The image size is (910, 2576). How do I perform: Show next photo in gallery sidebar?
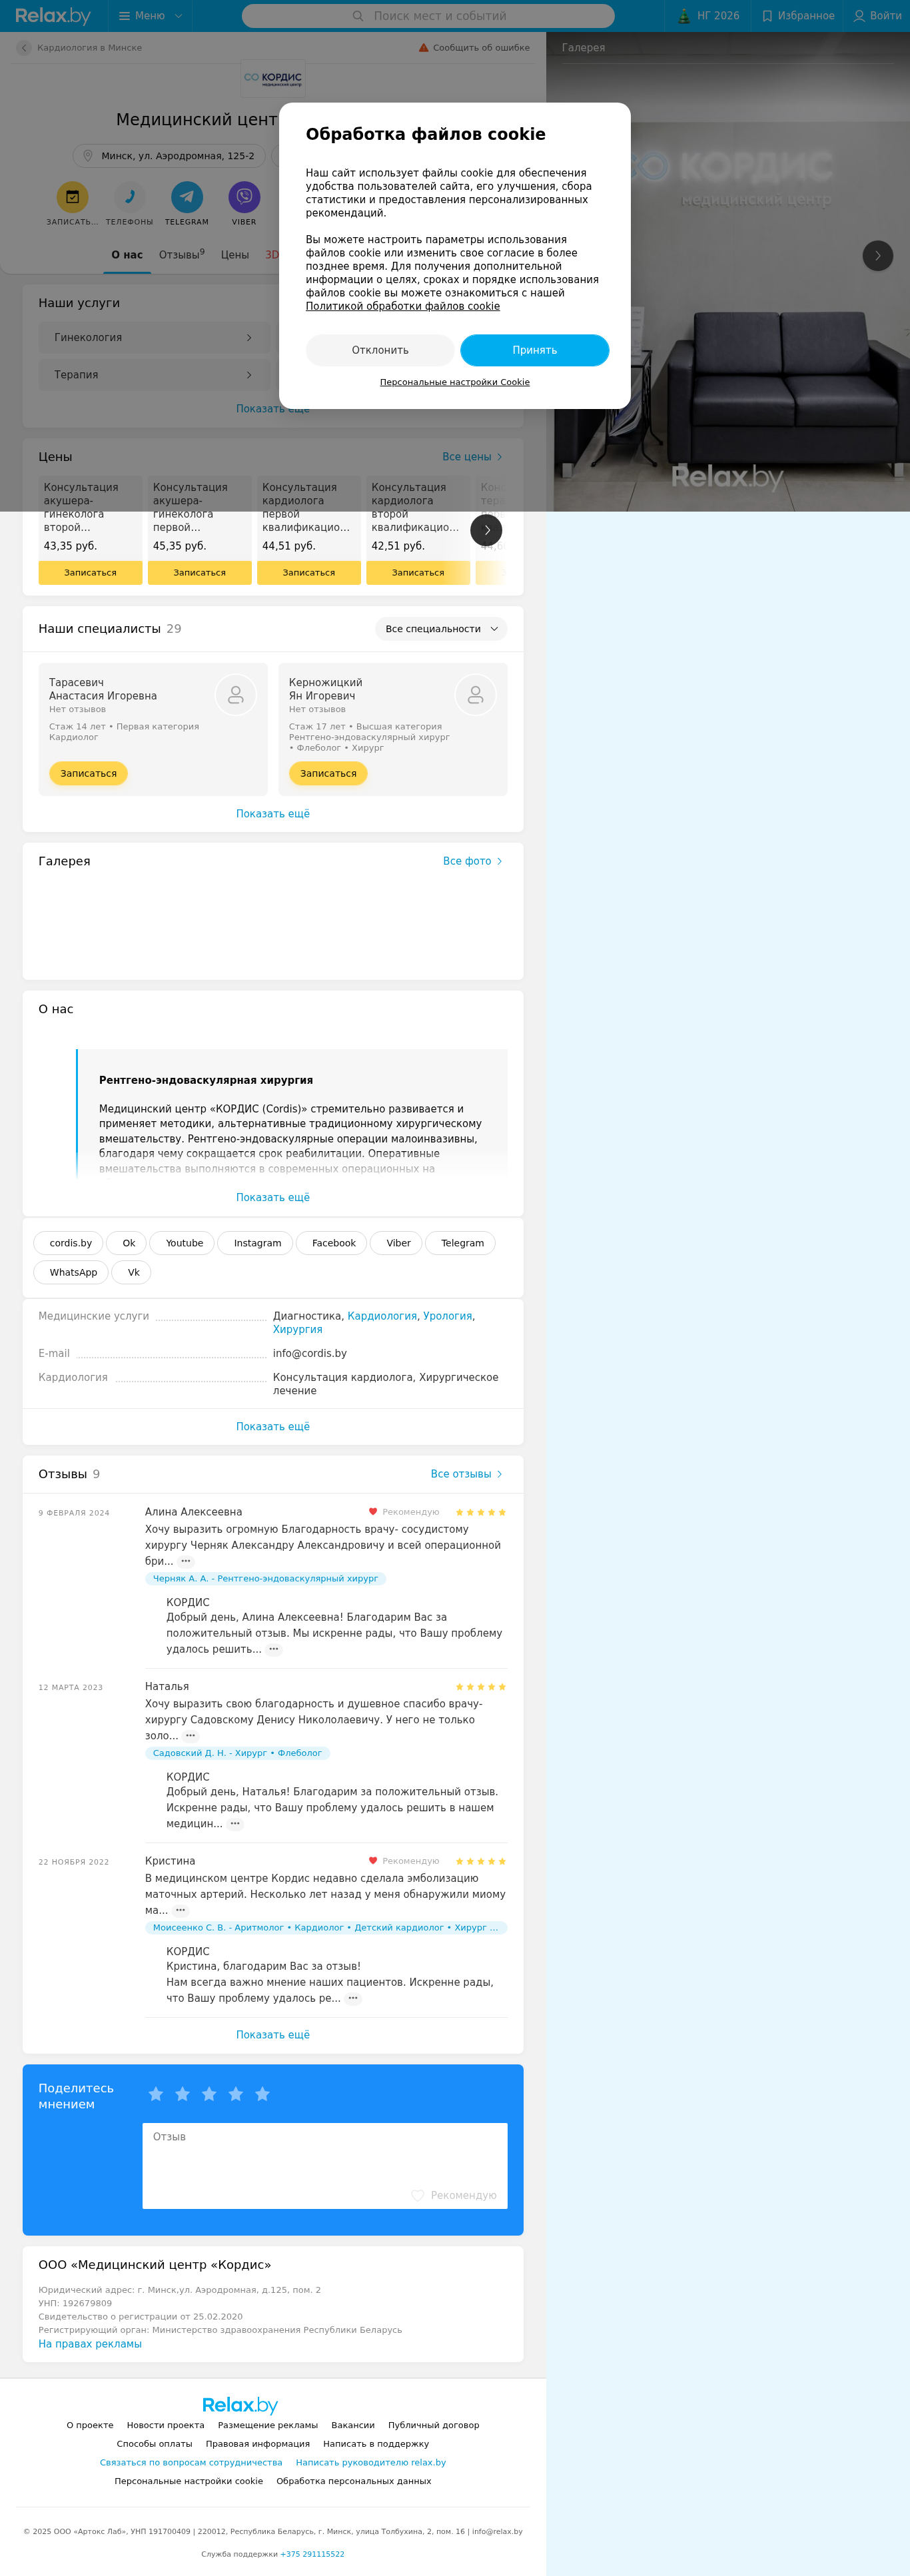[878, 256]
